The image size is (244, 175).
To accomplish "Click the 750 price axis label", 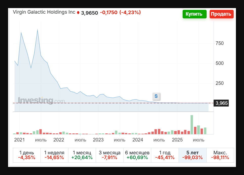I will [219, 43].
